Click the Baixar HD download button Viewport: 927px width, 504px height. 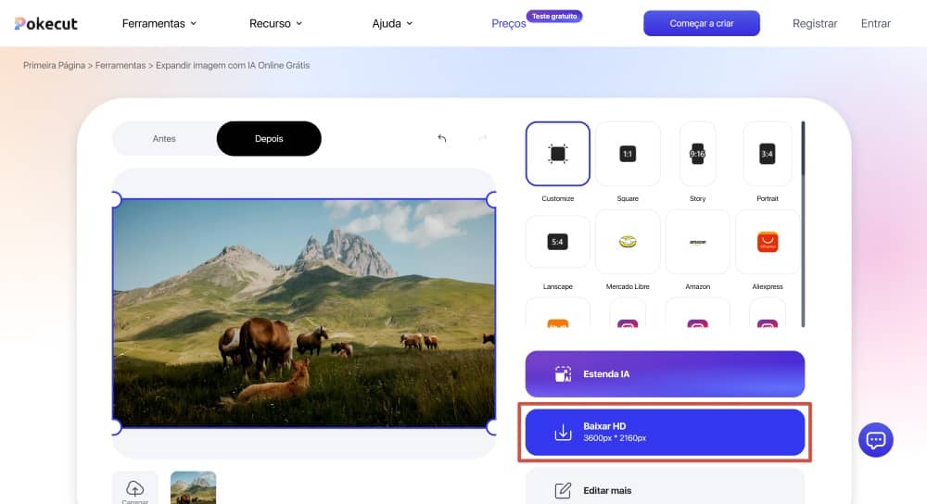tap(665, 433)
